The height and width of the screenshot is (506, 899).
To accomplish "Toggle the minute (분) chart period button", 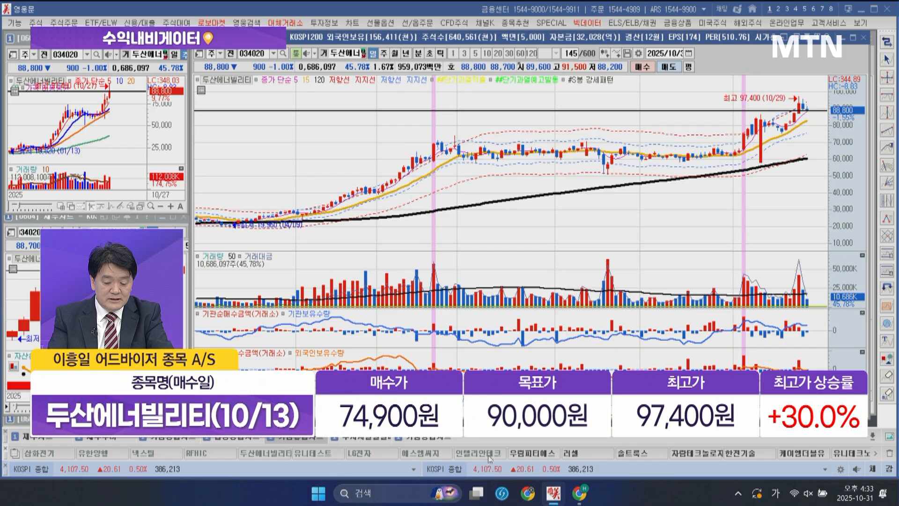I will [x=418, y=53].
